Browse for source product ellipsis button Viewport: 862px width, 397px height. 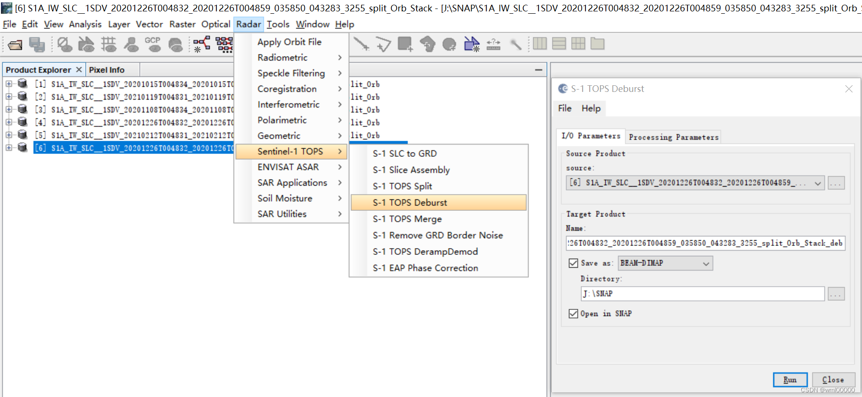[836, 183]
